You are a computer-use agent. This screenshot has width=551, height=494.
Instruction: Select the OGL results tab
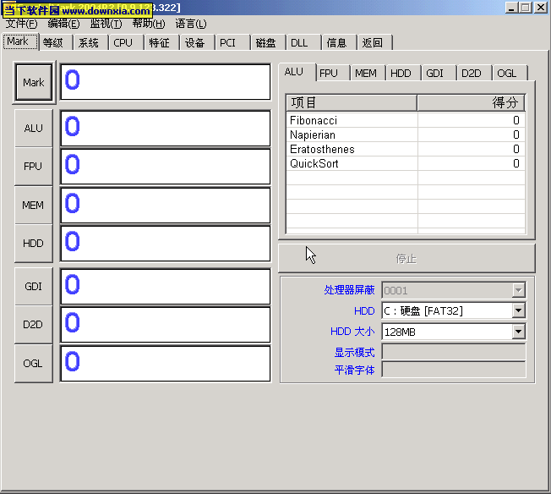(x=506, y=74)
